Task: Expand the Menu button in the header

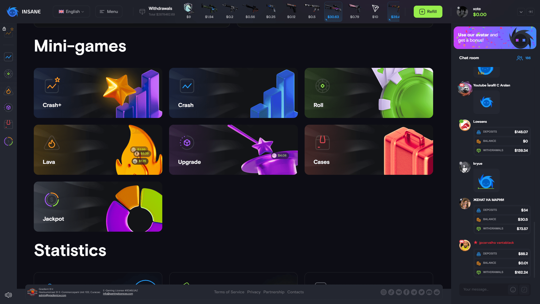Action: (x=109, y=12)
